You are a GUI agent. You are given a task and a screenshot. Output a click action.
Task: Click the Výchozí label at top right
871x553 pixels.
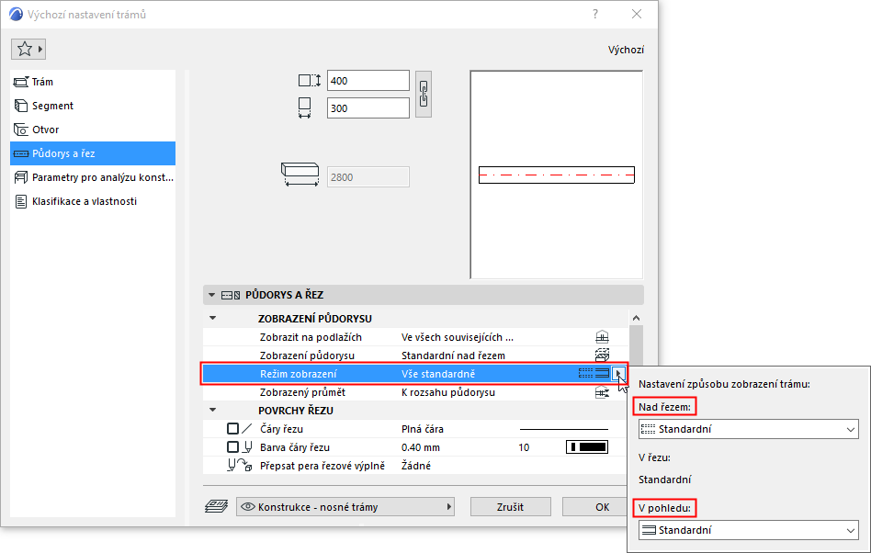click(x=626, y=50)
